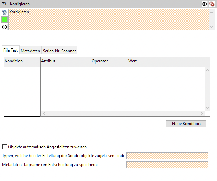Viewport: 217px width, 181px height.
Task: Open help via the question mark icon
Action: pos(4,27)
